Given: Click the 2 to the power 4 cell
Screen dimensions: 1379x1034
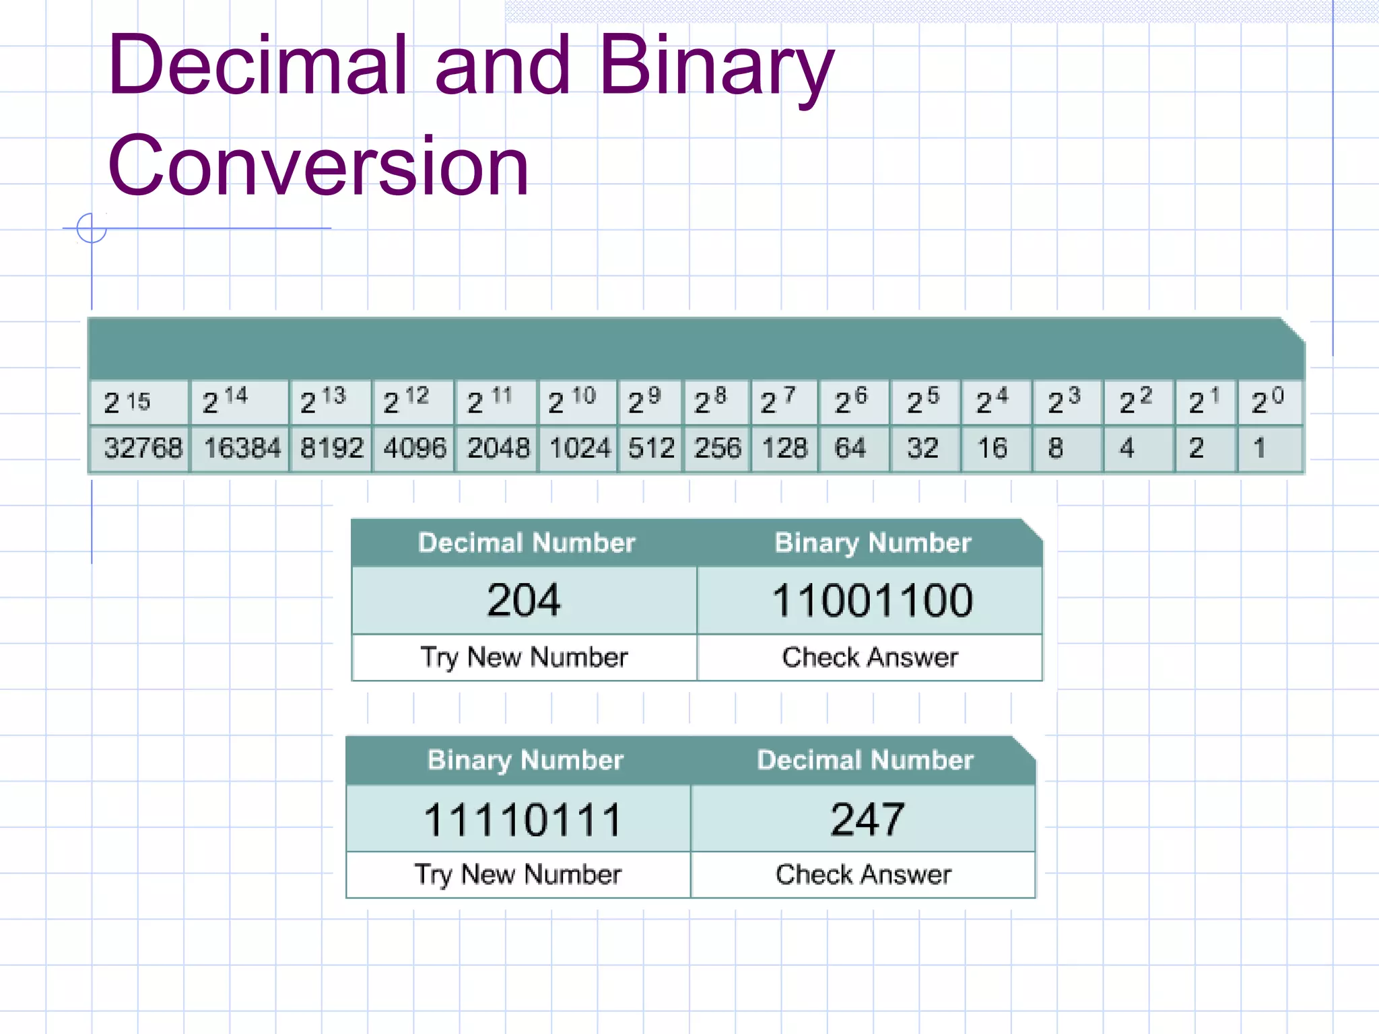Looking at the screenshot, I should pyautogui.click(x=997, y=403).
